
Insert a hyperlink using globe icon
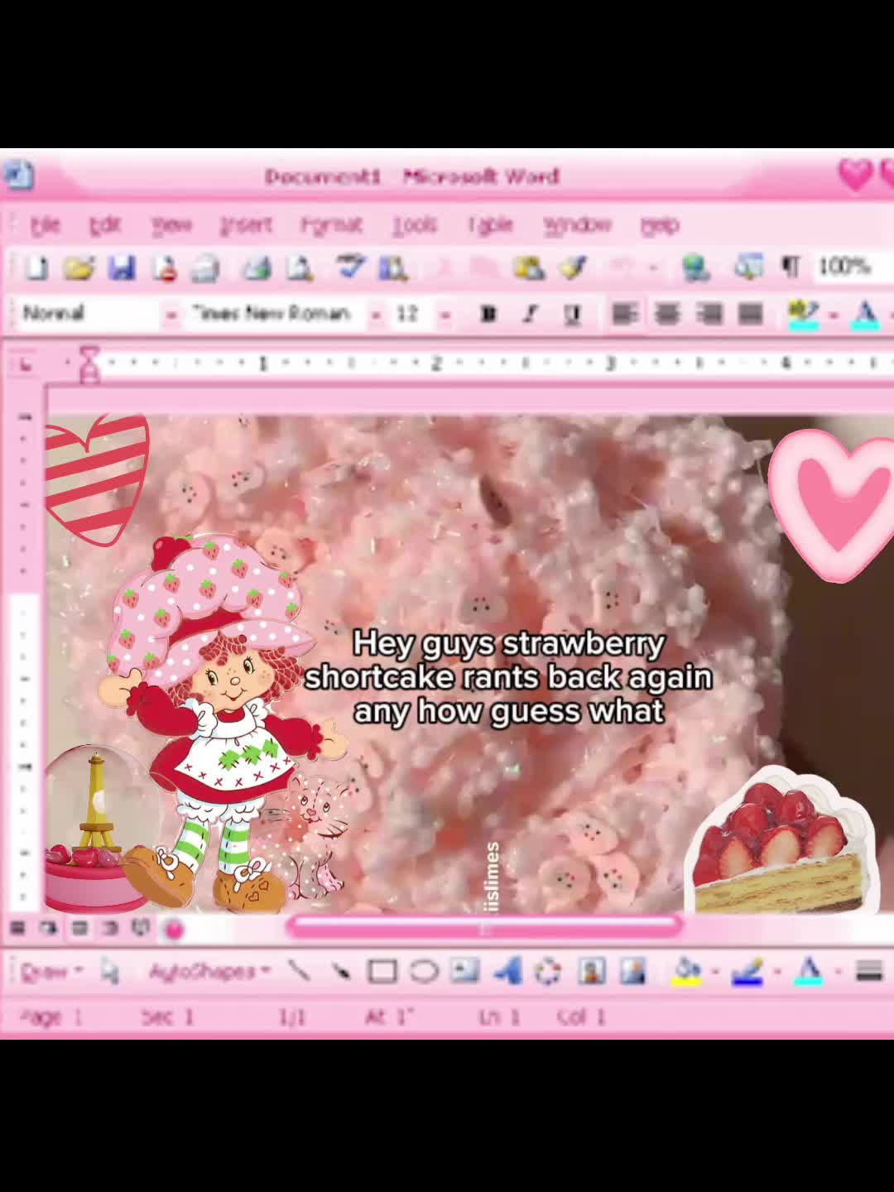click(x=695, y=267)
